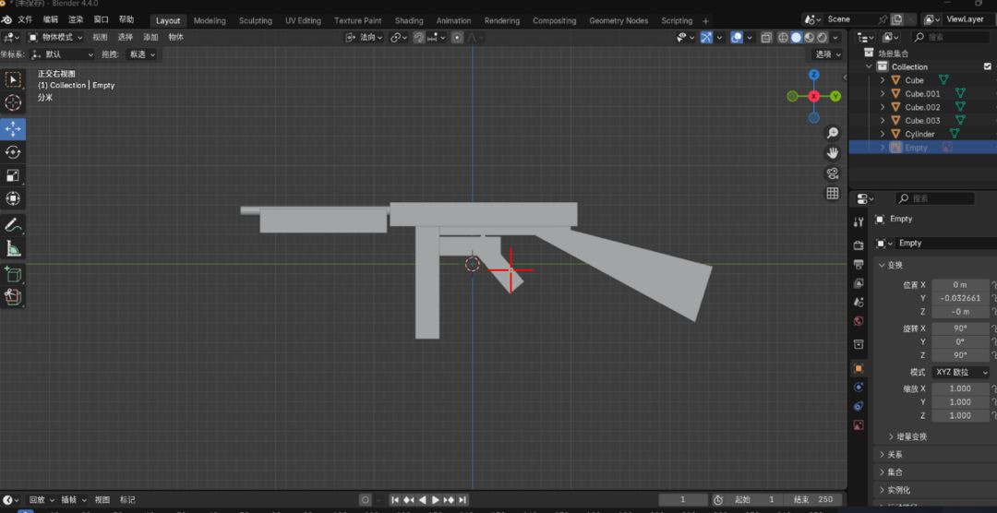Image resolution: width=997 pixels, height=513 pixels.
Task: Toggle the snapping magnet button
Action: point(418,38)
